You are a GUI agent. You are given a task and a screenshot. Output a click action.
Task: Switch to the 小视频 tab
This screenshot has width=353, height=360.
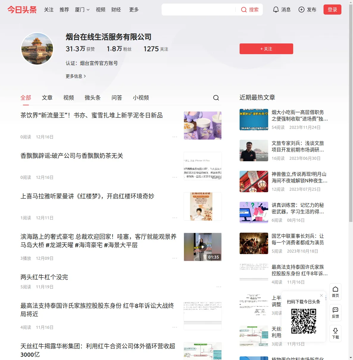click(141, 98)
